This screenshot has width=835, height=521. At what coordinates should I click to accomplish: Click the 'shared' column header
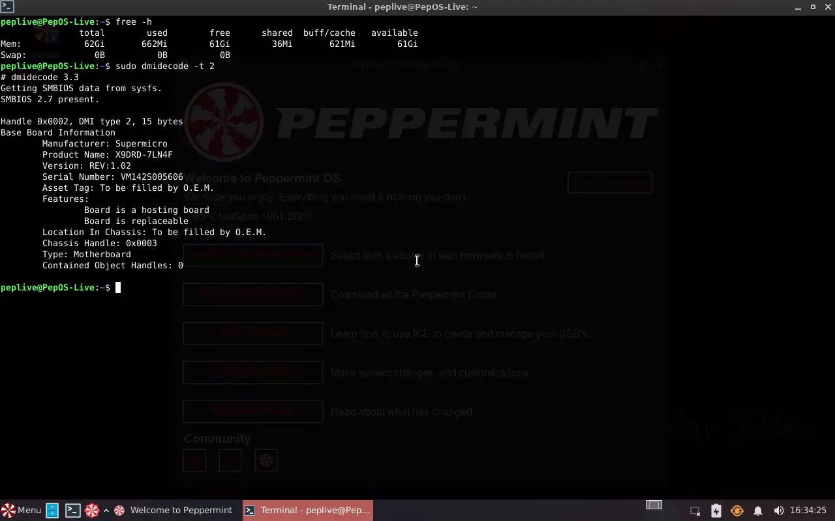pyautogui.click(x=277, y=33)
